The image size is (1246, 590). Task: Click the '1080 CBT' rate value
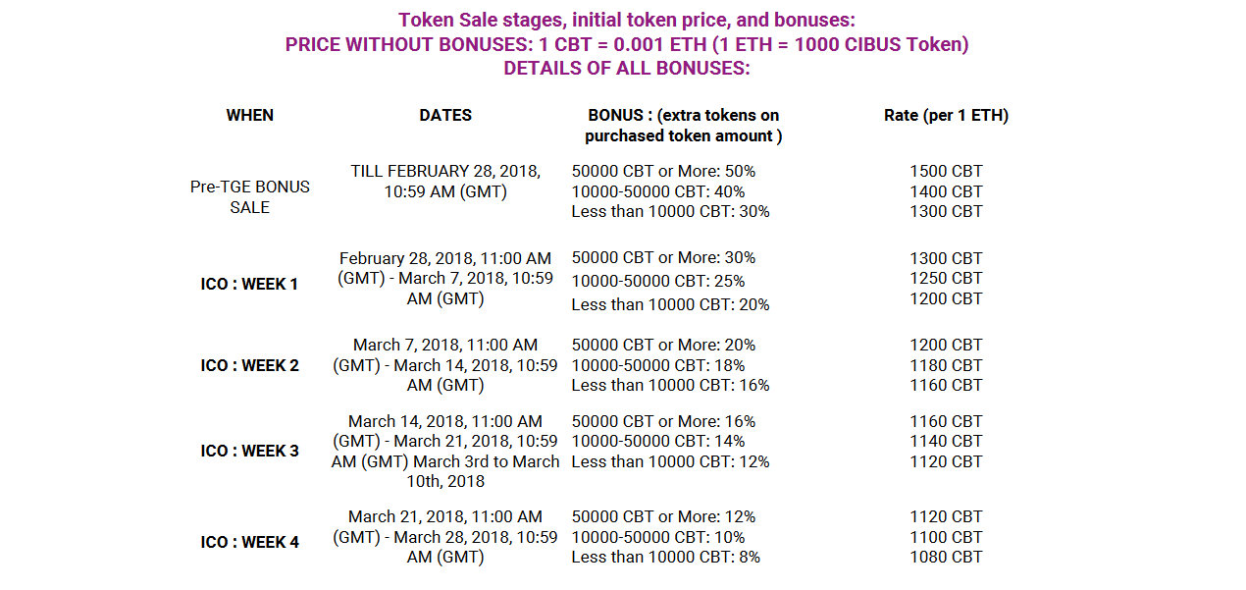pyautogui.click(x=946, y=557)
